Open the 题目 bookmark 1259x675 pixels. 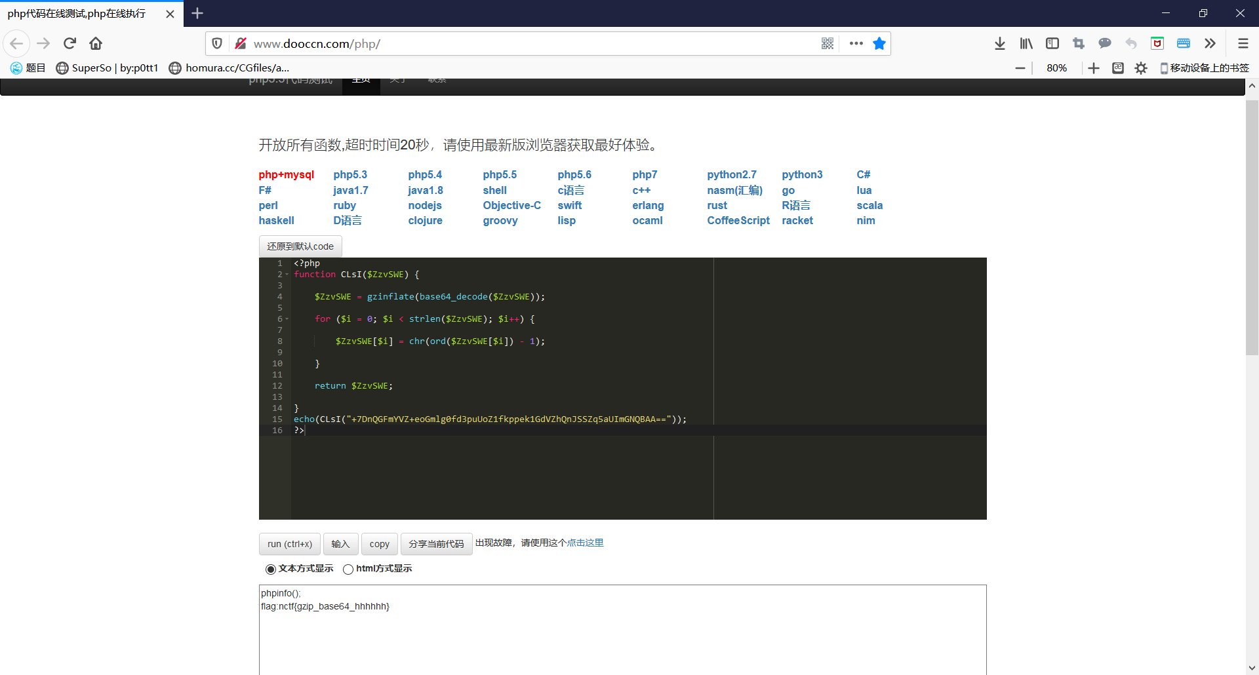(28, 68)
